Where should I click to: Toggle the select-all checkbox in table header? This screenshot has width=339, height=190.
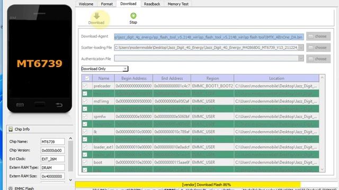pos(87,78)
